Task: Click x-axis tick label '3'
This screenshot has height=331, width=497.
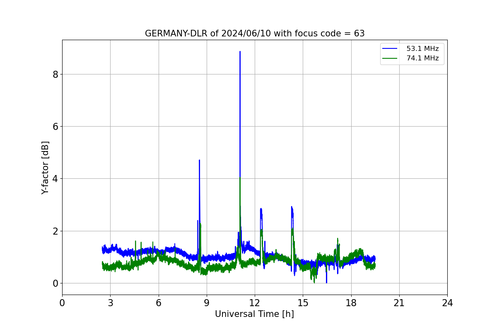Action: click(110, 303)
